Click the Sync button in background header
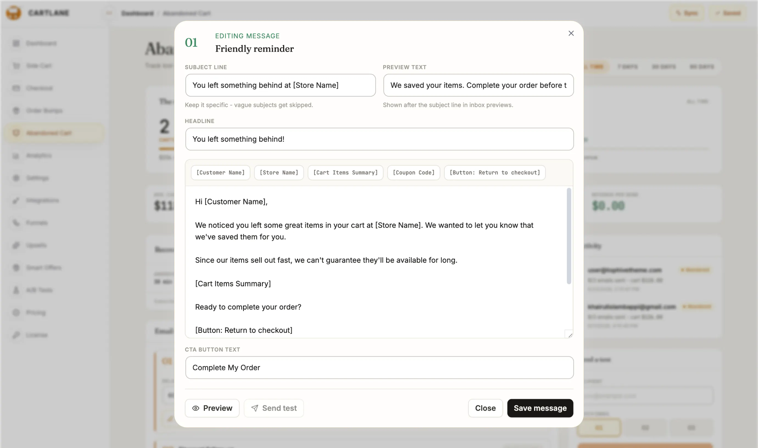The height and width of the screenshot is (448, 758). coord(687,13)
